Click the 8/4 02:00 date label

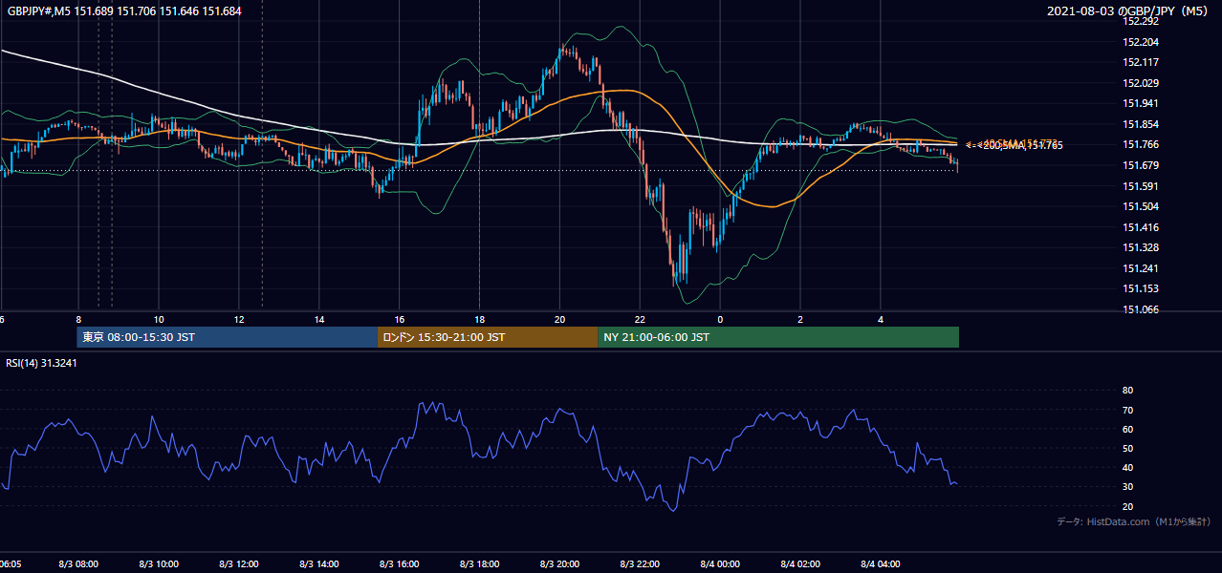point(801,564)
